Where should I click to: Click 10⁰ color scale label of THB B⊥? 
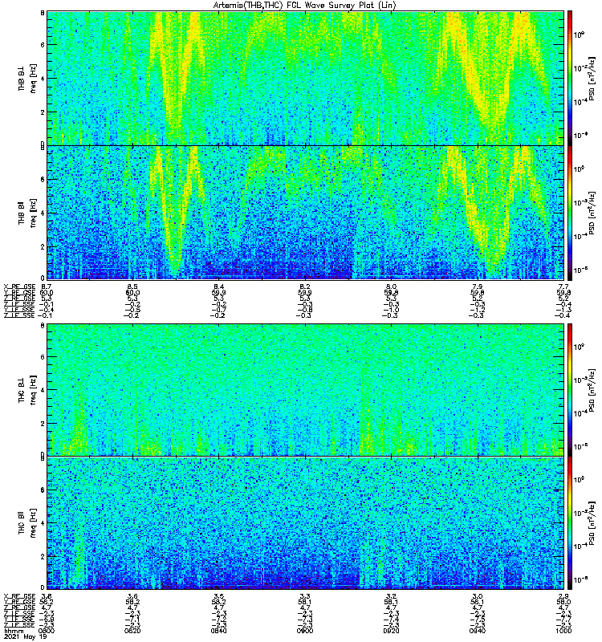pyautogui.click(x=579, y=35)
